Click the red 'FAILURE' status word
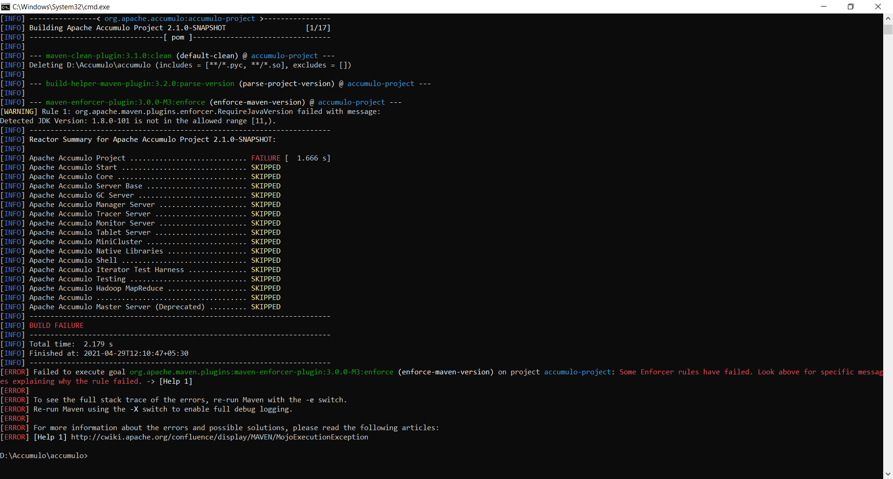This screenshot has width=893, height=479. (x=266, y=158)
